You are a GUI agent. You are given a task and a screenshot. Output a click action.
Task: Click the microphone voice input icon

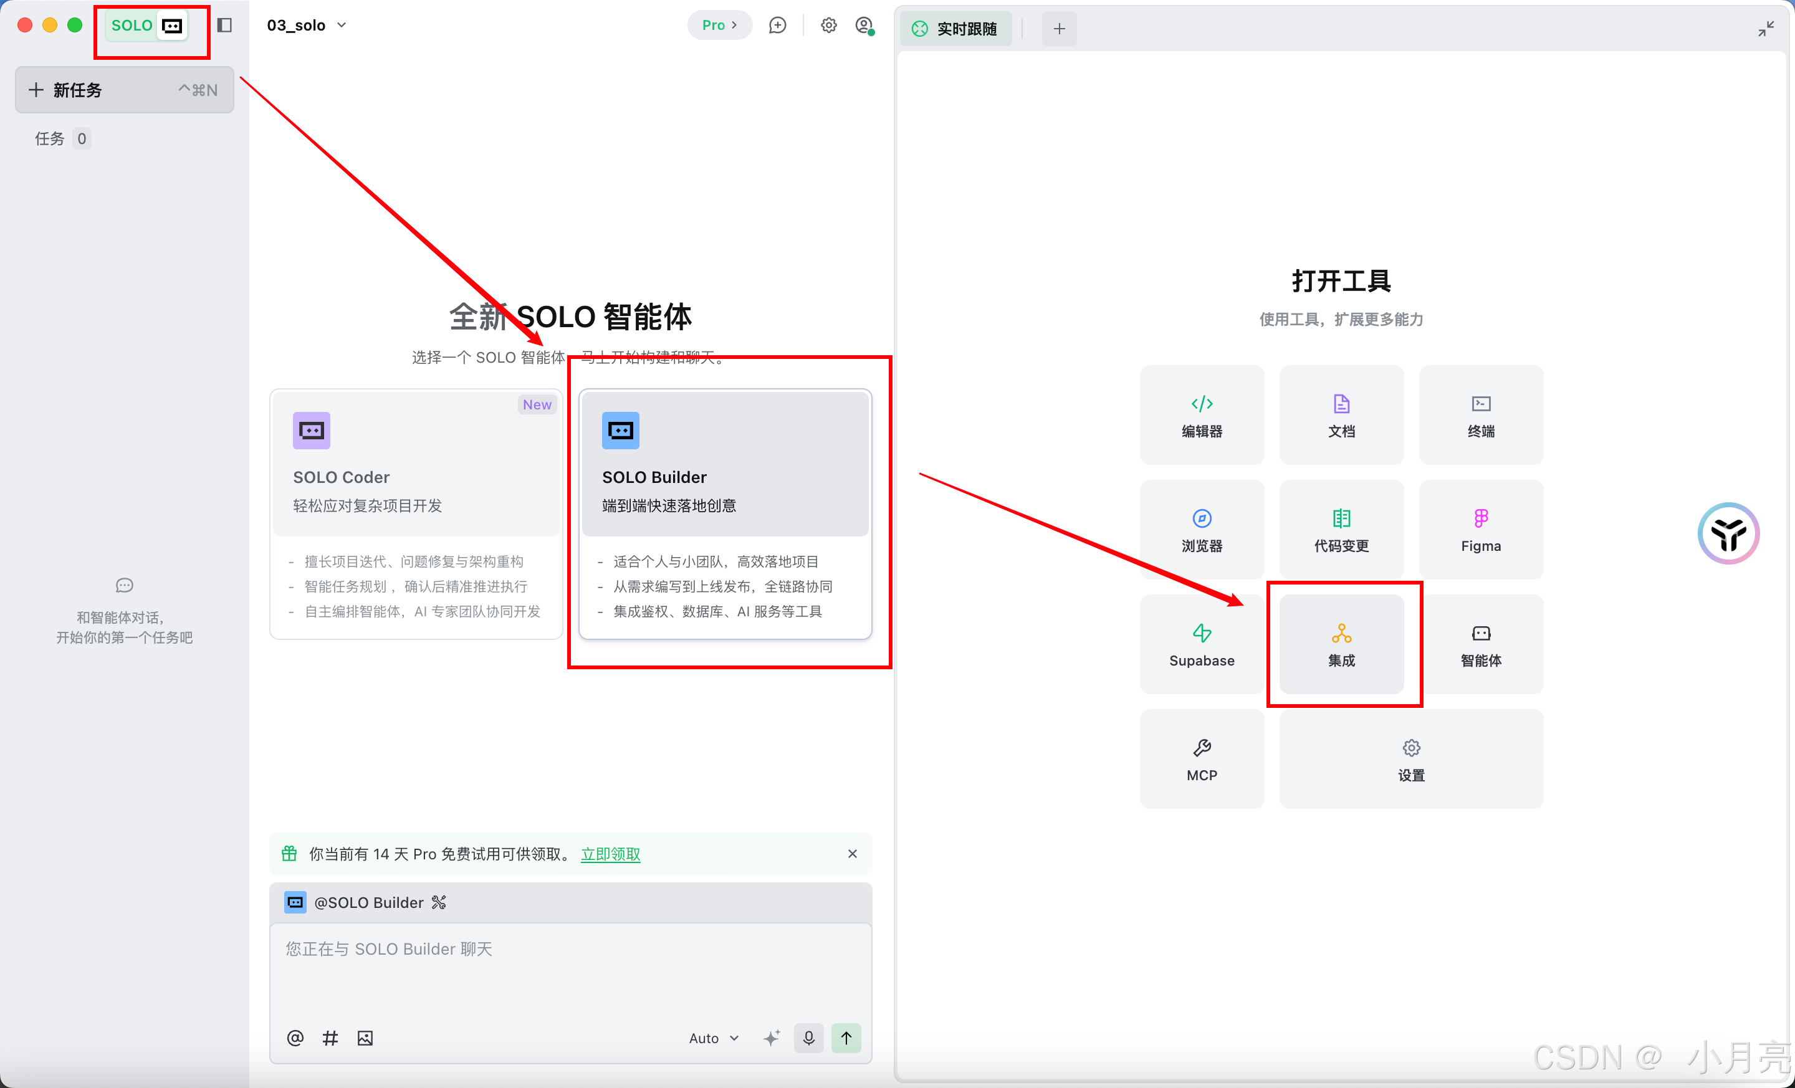tap(808, 1037)
